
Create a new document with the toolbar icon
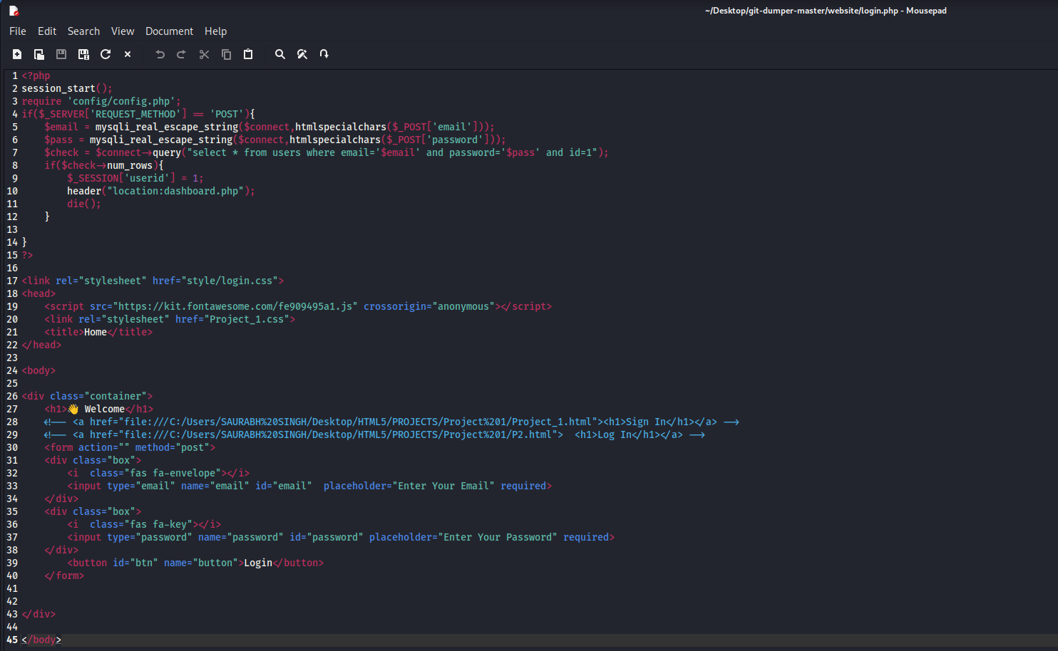click(17, 54)
